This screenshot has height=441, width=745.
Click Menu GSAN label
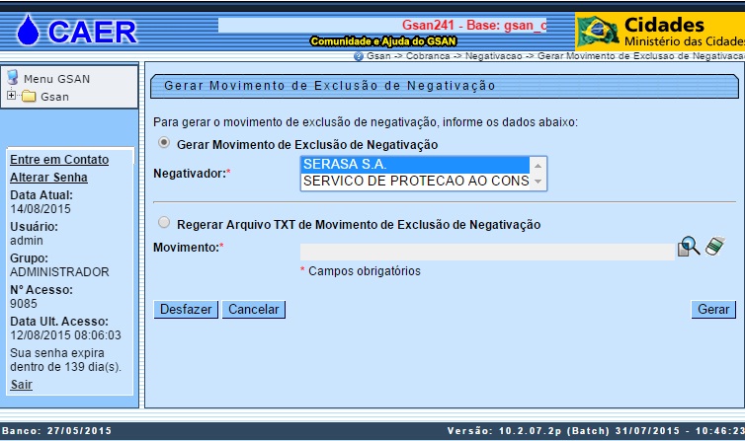56,79
